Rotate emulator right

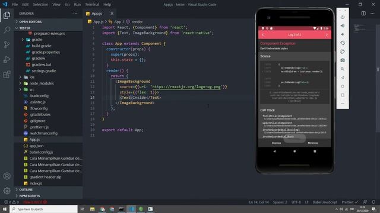tap(343, 51)
